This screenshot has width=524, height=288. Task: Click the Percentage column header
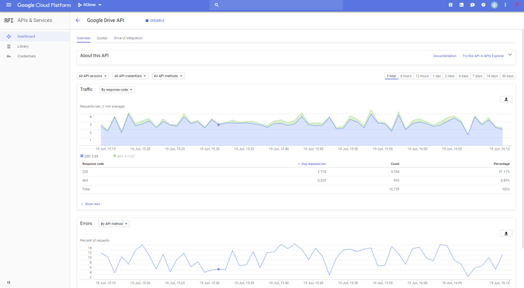pyautogui.click(x=502, y=164)
